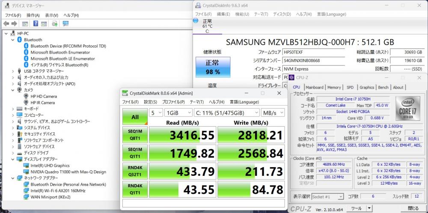
Task: Click the CrystalDiskInfo title bar icon
Action: pos(199,6)
